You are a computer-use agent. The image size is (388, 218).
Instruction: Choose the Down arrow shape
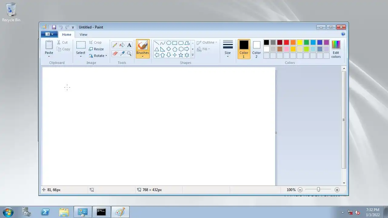[169, 55]
